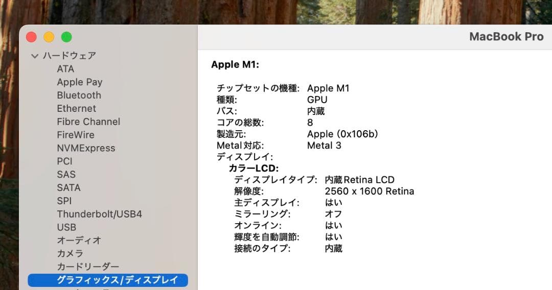Collapse the ハードウェア section chevron
Screen dimensions: 552x290
35,56
